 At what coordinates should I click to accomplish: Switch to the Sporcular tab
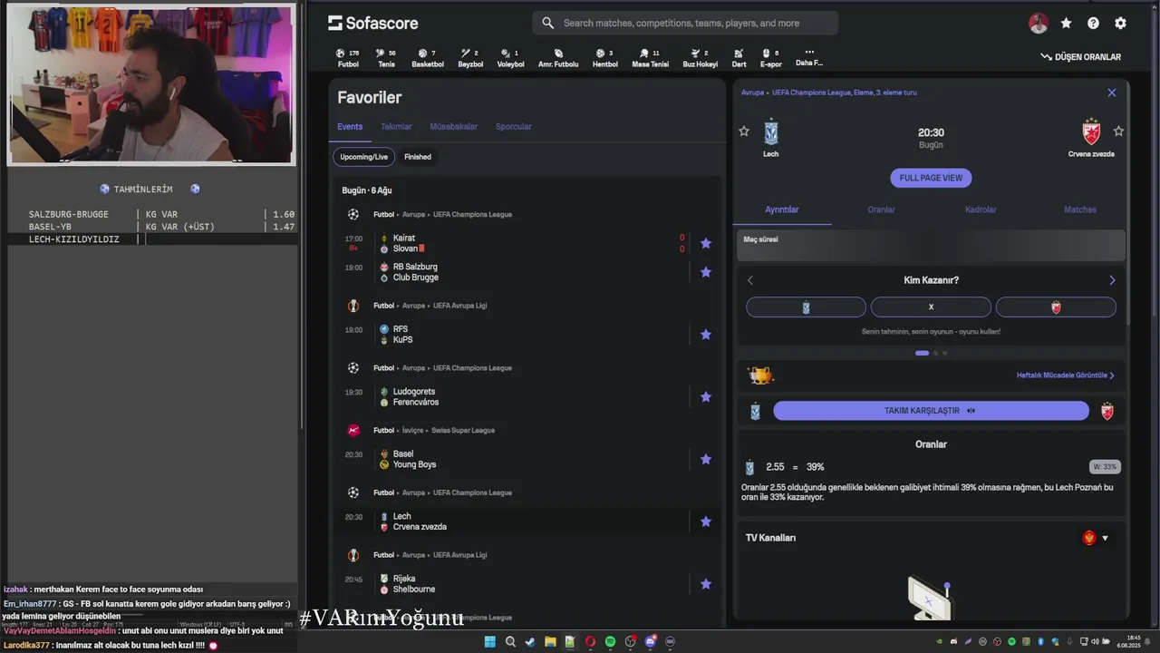(513, 127)
